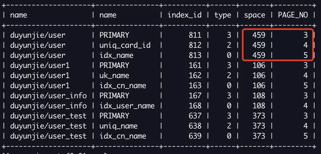Viewport: 321px width, 154px height.
Task: Click duyunjie/user_test in the uniq_name row
Action: click(x=48, y=126)
